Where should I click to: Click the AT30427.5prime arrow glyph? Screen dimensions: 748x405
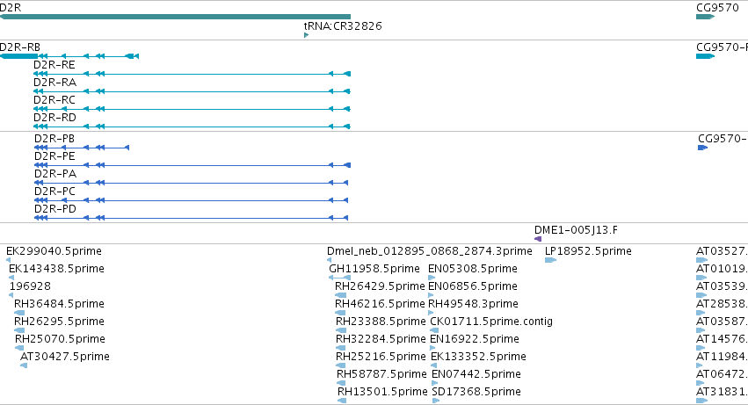tap(24, 365)
